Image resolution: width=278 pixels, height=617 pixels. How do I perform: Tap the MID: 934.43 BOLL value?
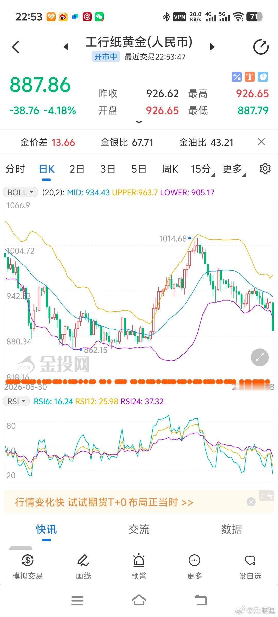pos(88,192)
